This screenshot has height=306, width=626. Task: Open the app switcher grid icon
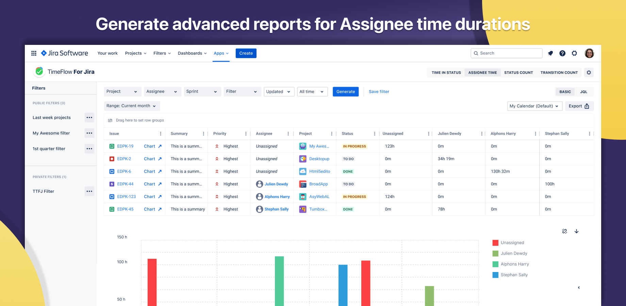[x=34, y=53]
